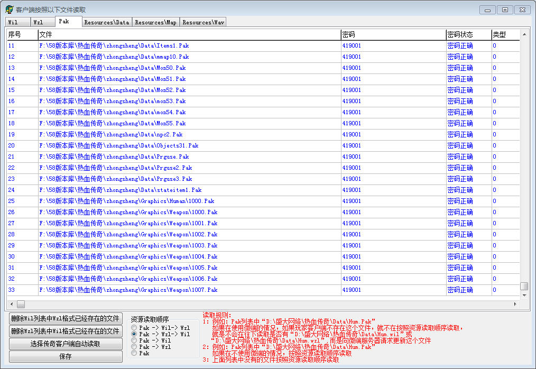Select the Weapon\1002.Pak file row
The image size is (536, 369).
tap(263, 235)
